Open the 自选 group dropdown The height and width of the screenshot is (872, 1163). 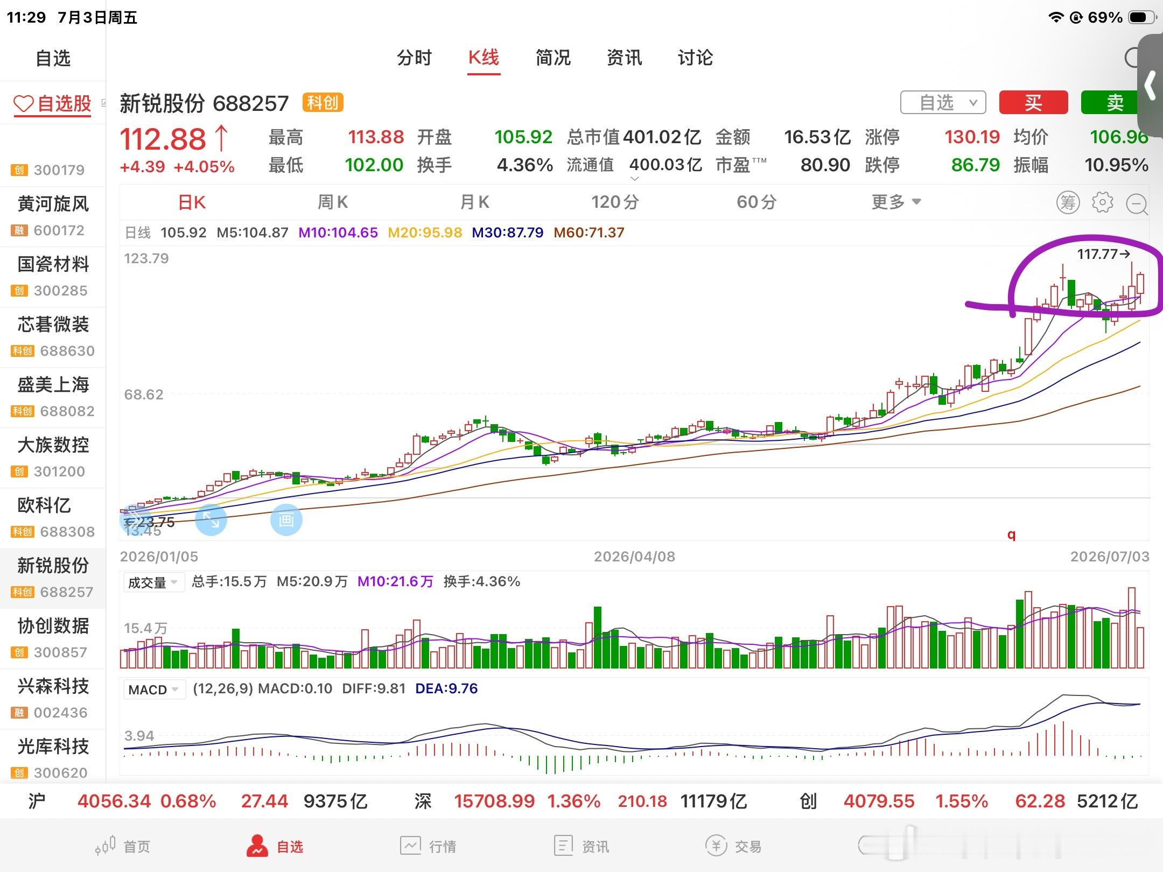[x=943, y=102]
